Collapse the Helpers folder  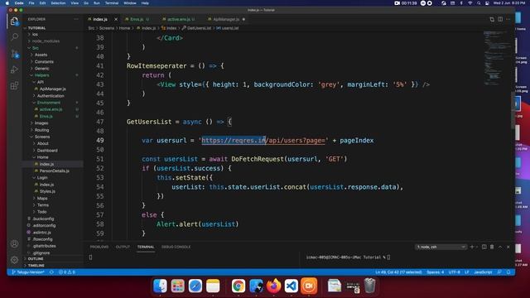42,75
